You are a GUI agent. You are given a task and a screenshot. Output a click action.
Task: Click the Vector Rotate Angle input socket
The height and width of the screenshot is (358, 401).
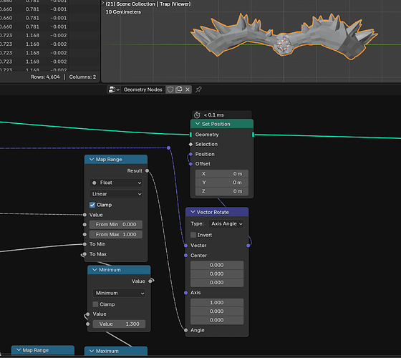[x=186, y=330]
